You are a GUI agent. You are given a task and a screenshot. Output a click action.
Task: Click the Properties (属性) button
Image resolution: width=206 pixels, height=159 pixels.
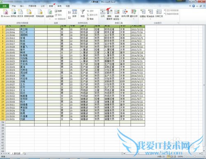pyautogui.click(x=58, y=15)
